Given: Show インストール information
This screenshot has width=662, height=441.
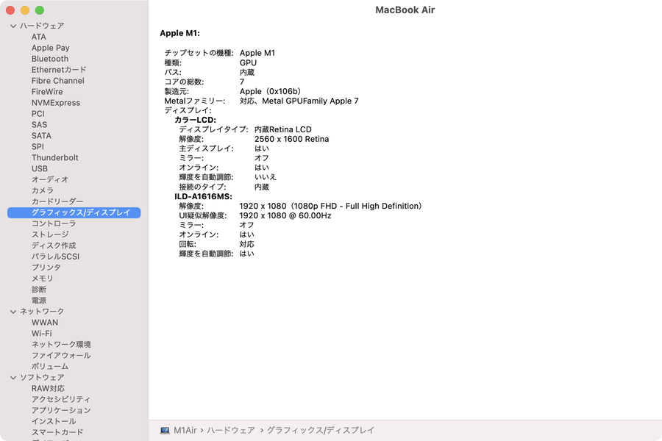Looking at the screenshot, I should (54, 422).
